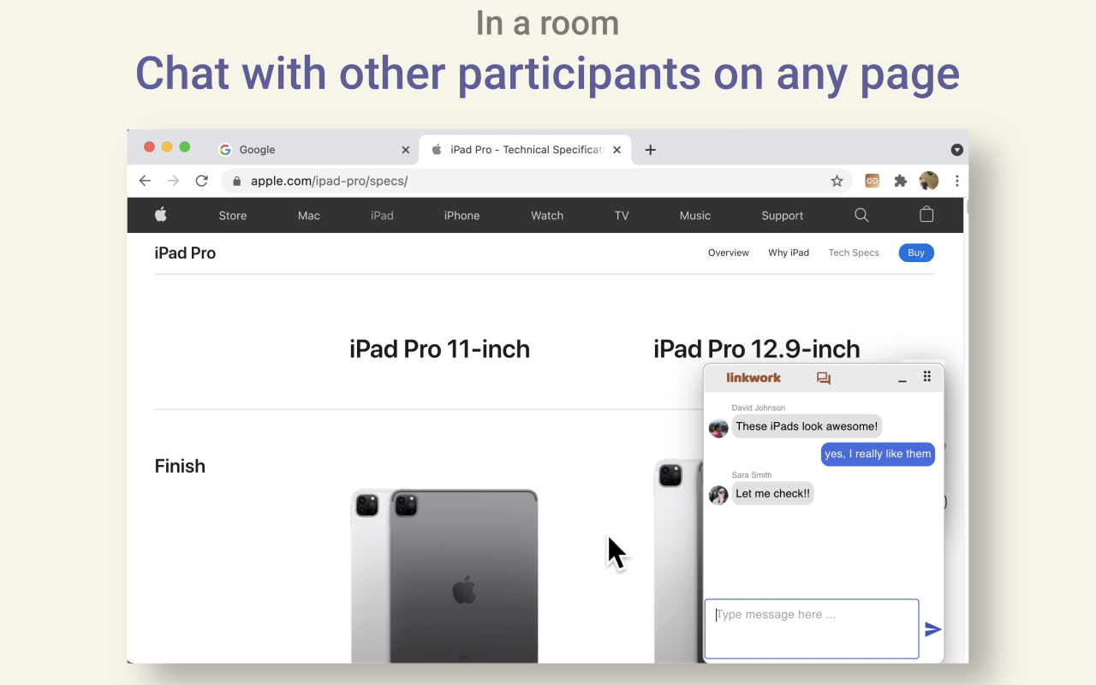Image resolution: width=1096 pixels, height=685 pixels.
Task: Click the linkwork logo in chat panel
Action: (753, 378)
